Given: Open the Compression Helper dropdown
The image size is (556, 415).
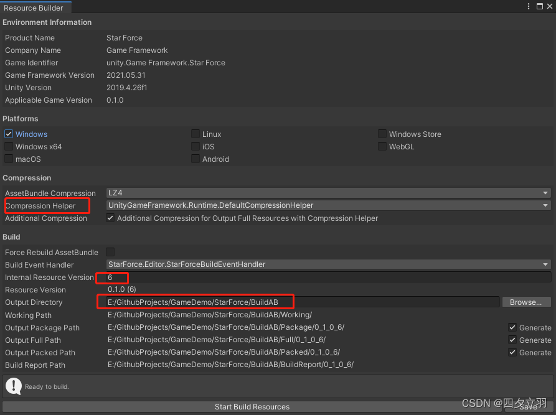Looking at the screenshot, I should point(328,205).
